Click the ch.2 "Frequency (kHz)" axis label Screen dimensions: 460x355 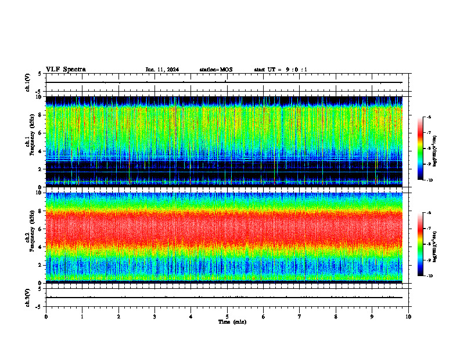point(32,230)
